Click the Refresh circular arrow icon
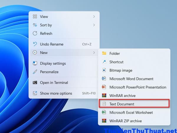The width and height of the screenshot is (177, 133). (35, 33)
